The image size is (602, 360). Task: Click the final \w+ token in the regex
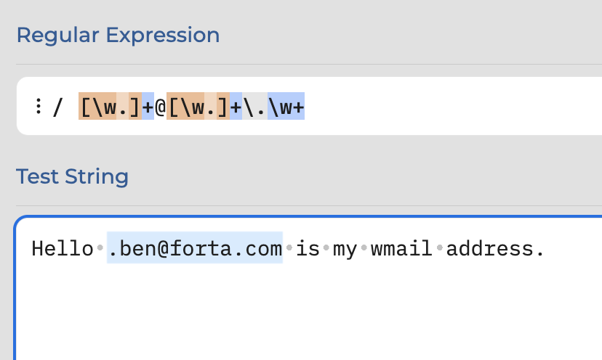(x=286, y=106)
